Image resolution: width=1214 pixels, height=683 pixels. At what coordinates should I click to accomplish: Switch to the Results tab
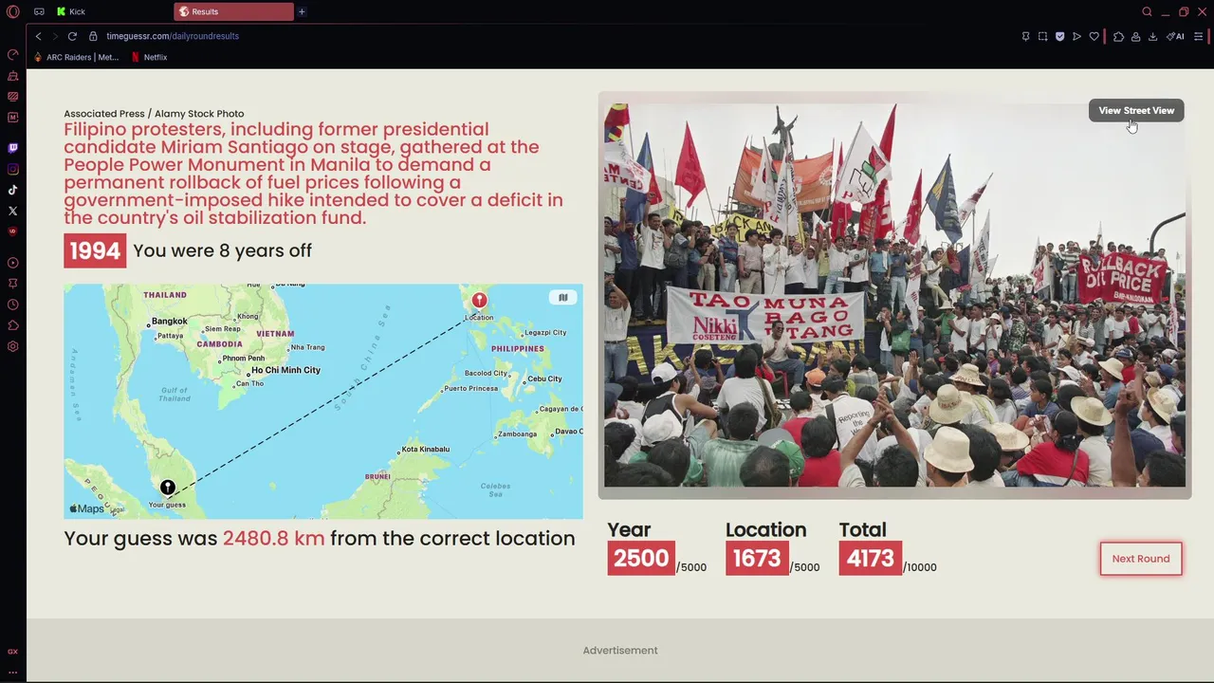tap(233, 11)
